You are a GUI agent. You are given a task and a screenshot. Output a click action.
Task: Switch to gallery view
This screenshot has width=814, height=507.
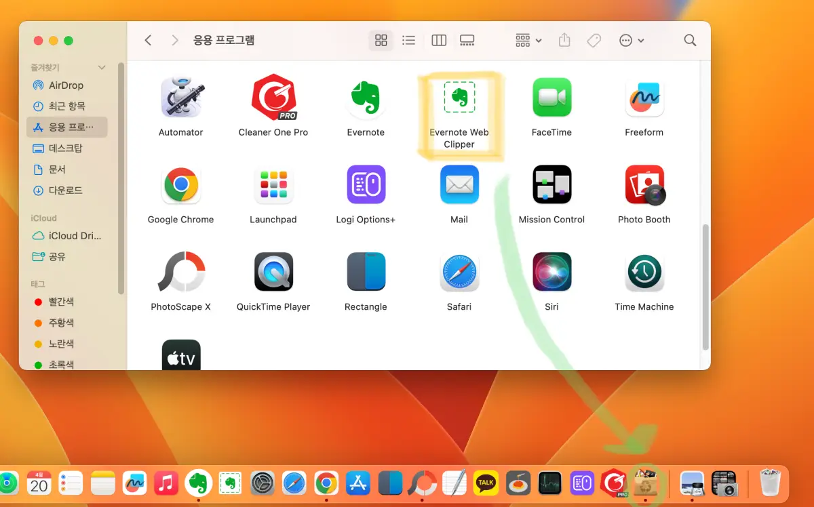tap(467, 40)
